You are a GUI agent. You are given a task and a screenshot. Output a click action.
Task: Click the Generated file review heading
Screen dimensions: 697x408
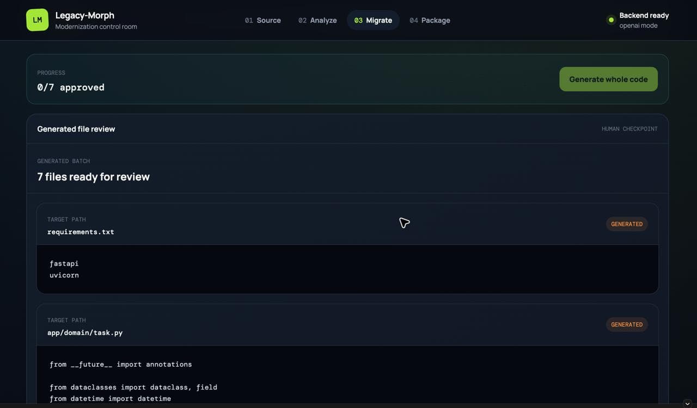76,129
